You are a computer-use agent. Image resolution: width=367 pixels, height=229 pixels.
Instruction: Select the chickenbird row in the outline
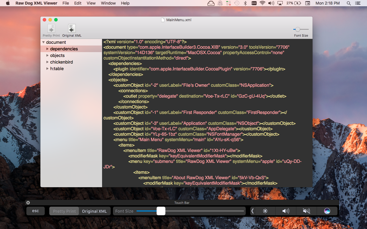71,62
